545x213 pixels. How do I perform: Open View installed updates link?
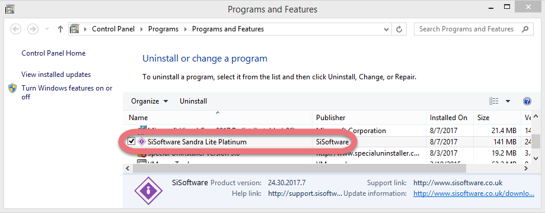56,75
